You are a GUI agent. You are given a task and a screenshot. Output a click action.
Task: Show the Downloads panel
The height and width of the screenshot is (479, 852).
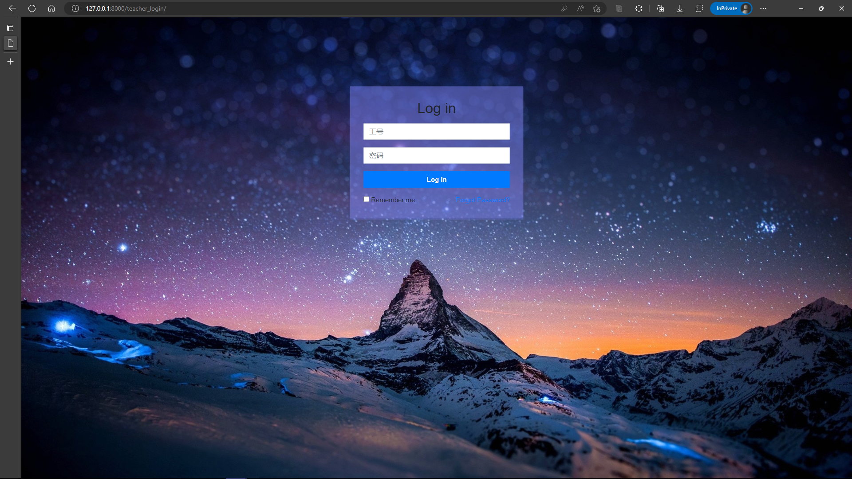click(x=680, y=8)
